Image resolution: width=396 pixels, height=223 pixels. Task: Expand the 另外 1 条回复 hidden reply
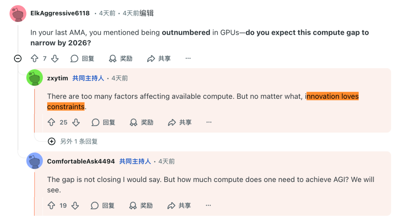[x=52, y=141]
